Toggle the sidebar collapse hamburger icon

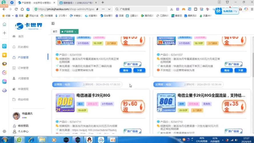tap(53, 23)
